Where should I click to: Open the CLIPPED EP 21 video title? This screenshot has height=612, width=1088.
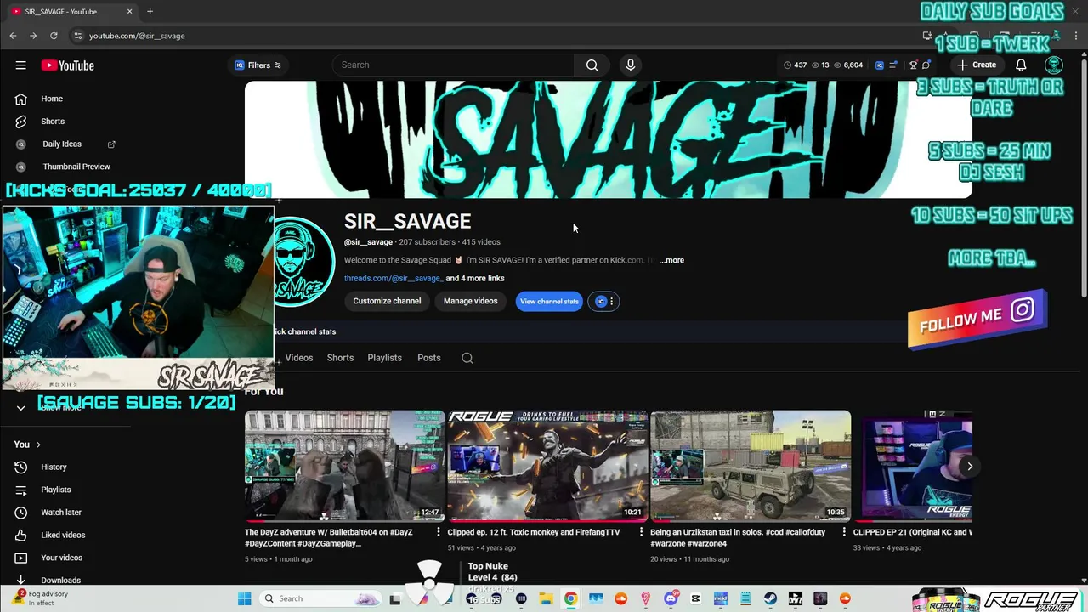[912, 532]
